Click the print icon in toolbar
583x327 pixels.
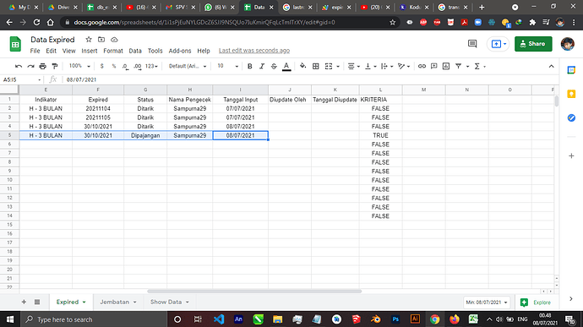pos(43,66)
